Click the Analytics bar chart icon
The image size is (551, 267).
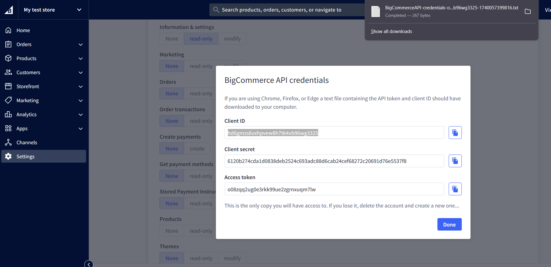tap(8, 114)
